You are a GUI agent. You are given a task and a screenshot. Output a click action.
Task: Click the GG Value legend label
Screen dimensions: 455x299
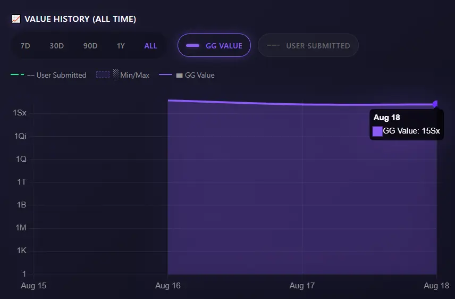click(x=200, y=75)
